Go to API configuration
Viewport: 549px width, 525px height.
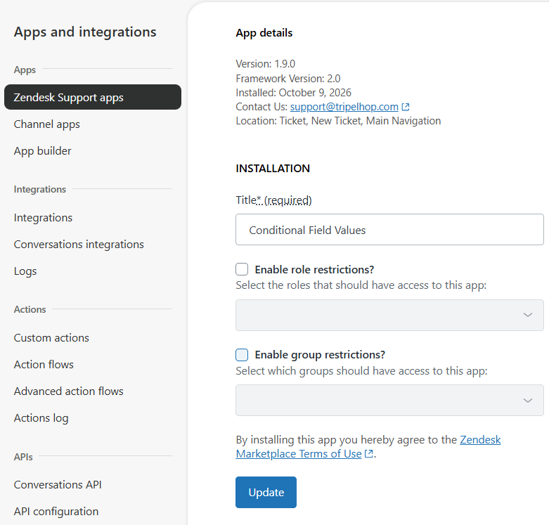click(x=56, y=512)
